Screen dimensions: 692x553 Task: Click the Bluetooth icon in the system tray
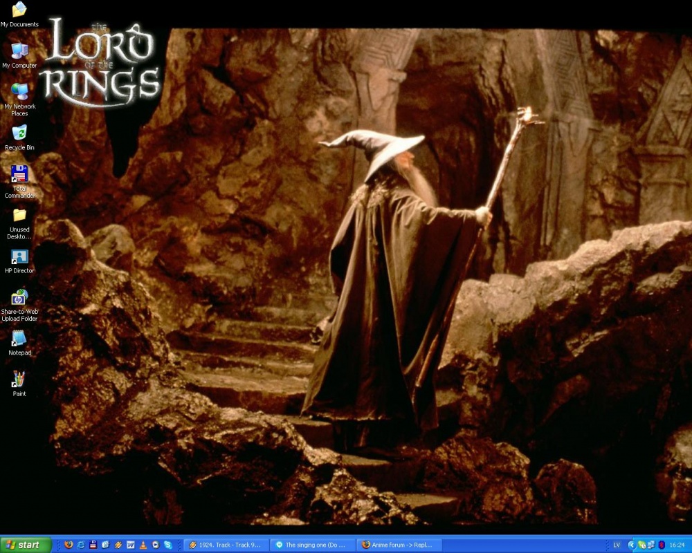661,545
